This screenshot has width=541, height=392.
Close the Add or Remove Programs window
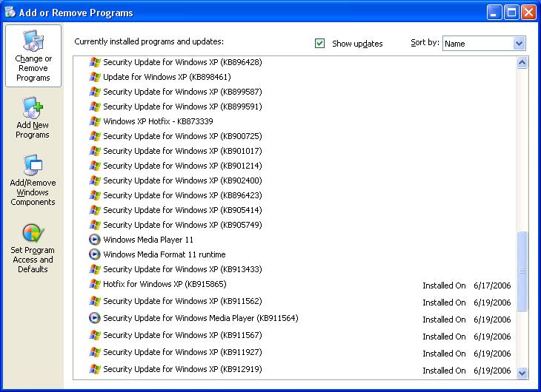pyautogui.click(x=528, y=13)
